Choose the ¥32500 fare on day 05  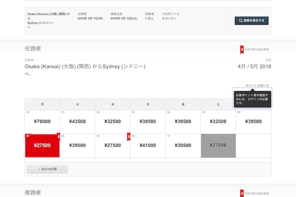[x=218, y=122]
